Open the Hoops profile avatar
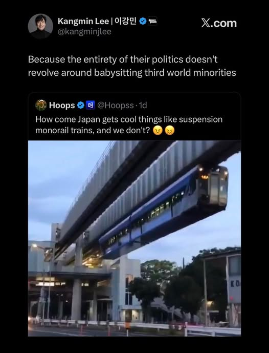The width and height of the screenshot is (269, 353). pos(41,105)
